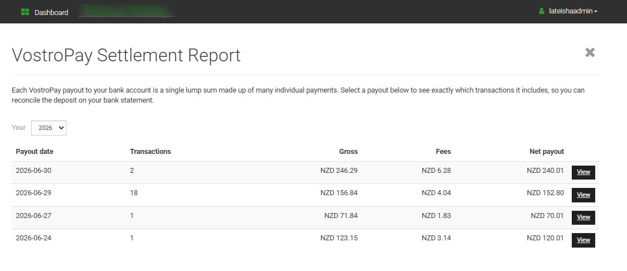Select the 2026-06-29 date cell
The image size is (627, 271).
click(33, 193)
